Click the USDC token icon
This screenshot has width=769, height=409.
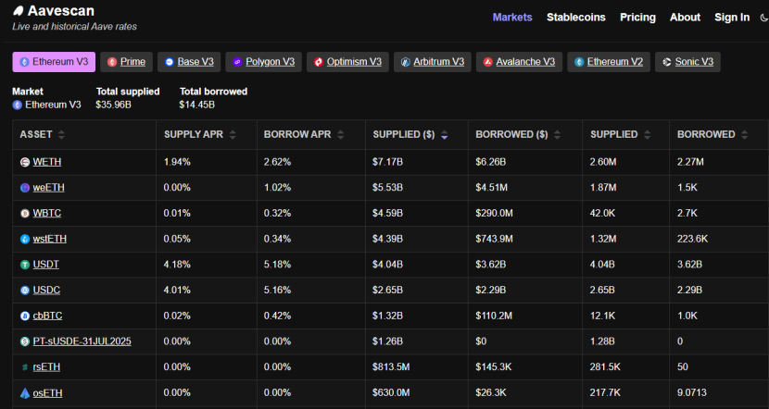tap(25, 291)
